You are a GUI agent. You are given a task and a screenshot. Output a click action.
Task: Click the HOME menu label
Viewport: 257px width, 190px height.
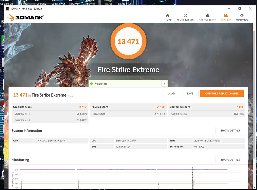tap(168, 20)
